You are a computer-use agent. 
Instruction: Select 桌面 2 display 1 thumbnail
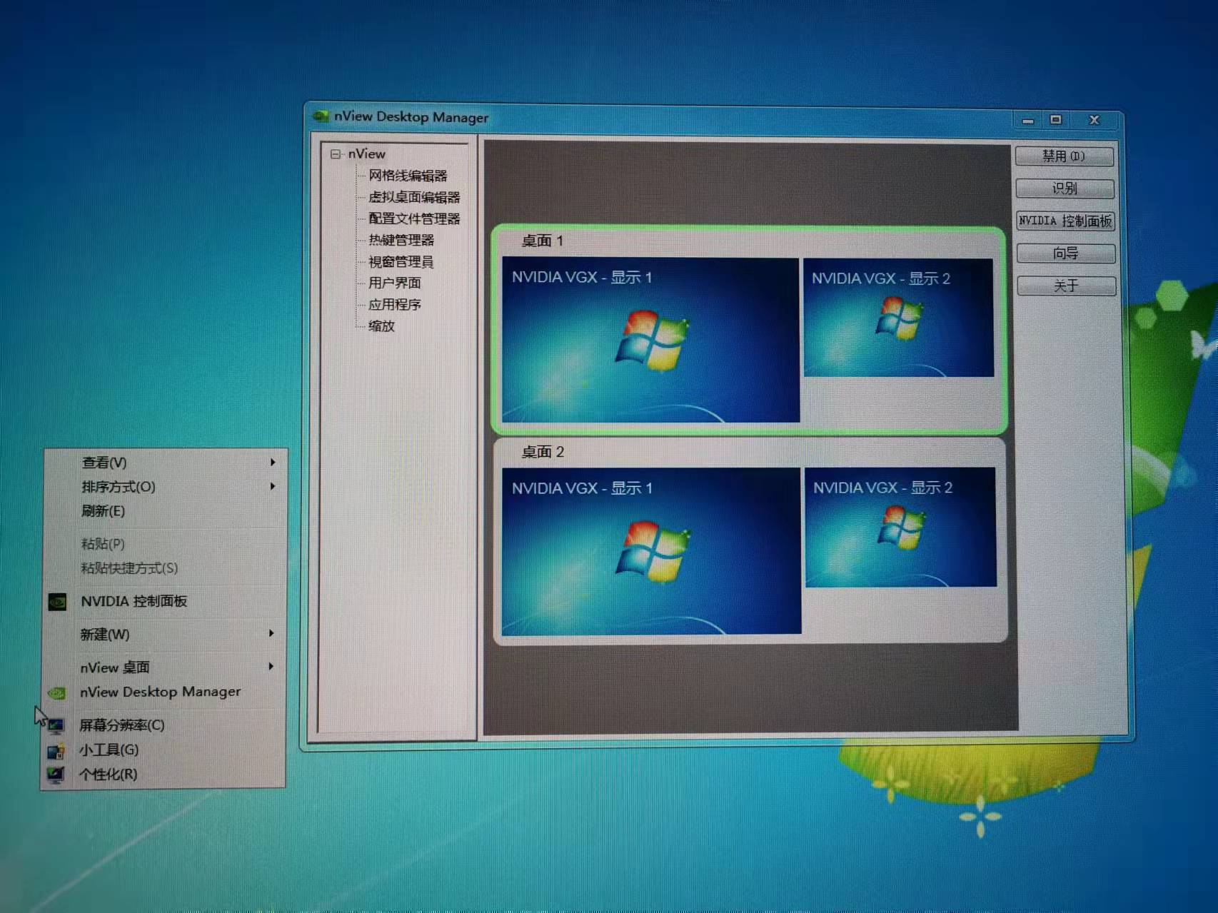pyautogui.click(x=651, y=551)
